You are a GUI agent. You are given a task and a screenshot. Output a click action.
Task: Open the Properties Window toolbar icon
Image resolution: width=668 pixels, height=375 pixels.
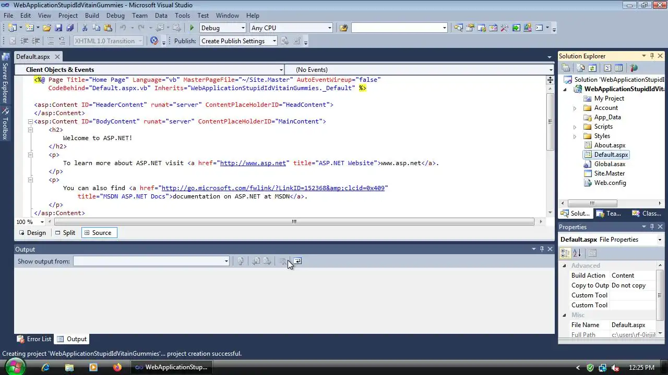pos(470,28)
